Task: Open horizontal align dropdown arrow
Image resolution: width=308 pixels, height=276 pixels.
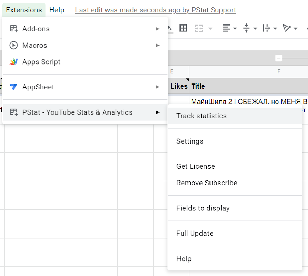Action: 235,29
